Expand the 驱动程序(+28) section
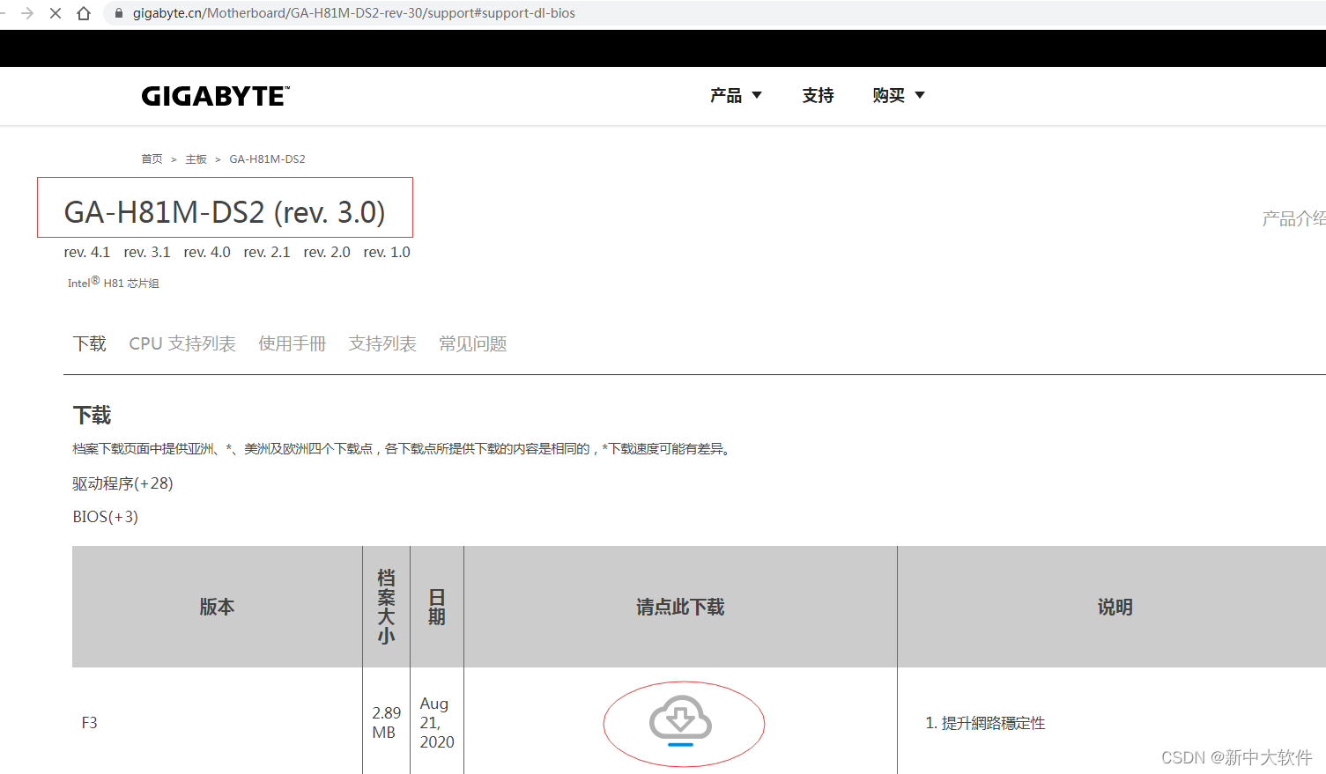The height and width of the screenshot is (774, 1326). click(122, 483)
